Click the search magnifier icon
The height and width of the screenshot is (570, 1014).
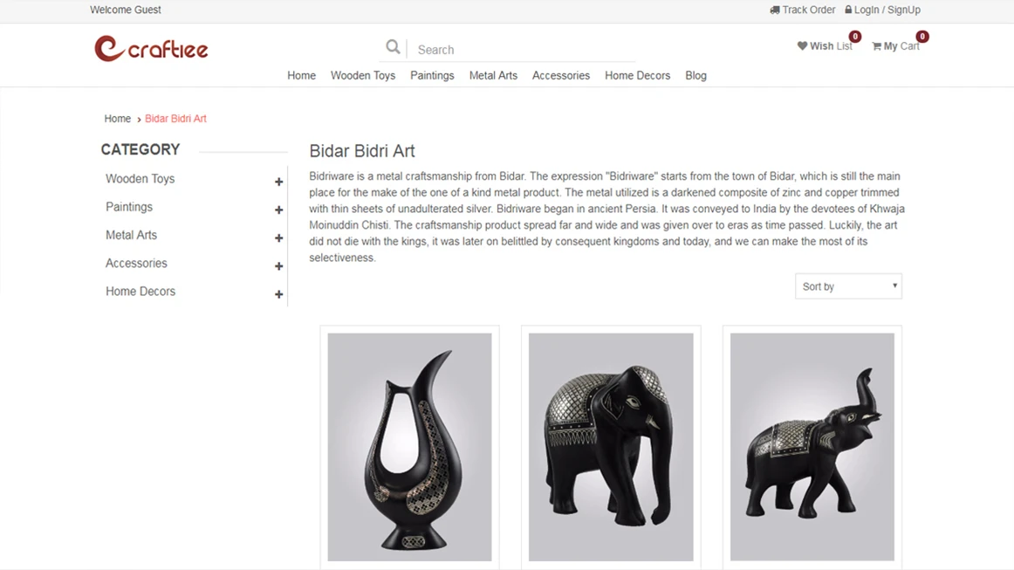click(393, 47)
